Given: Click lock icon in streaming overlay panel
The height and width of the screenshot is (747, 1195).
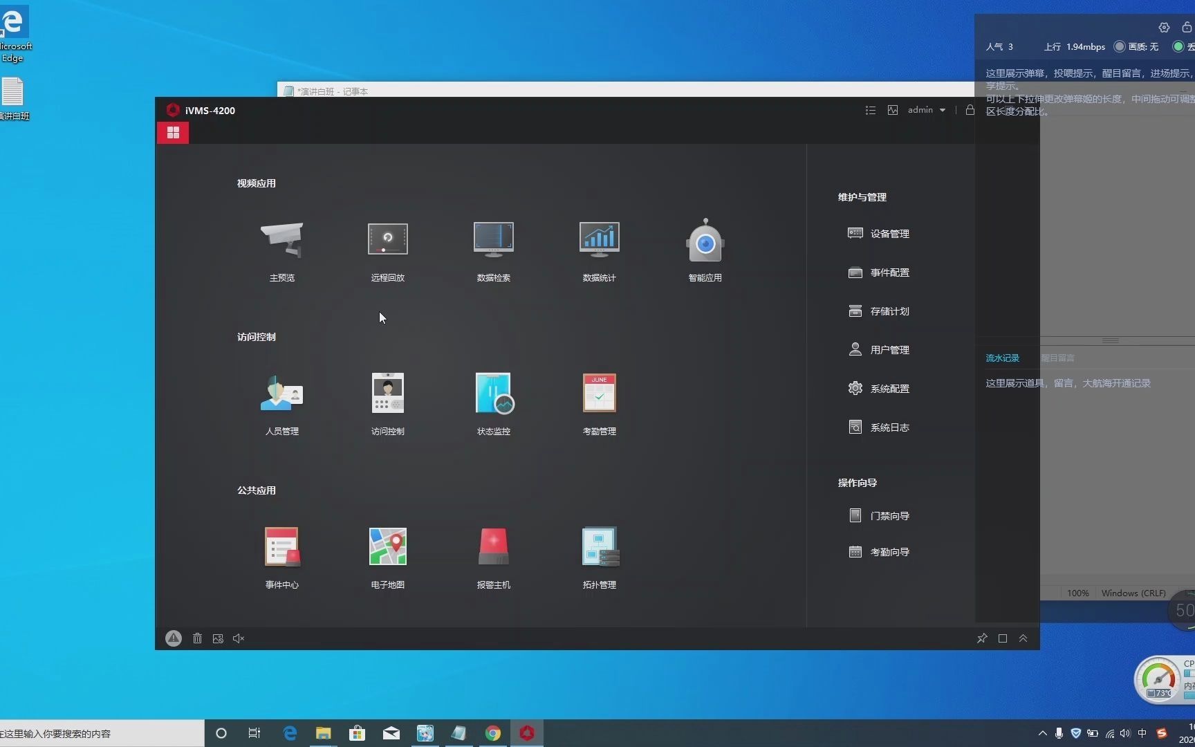Looking at the screenshot, I should coord(1187,28).
